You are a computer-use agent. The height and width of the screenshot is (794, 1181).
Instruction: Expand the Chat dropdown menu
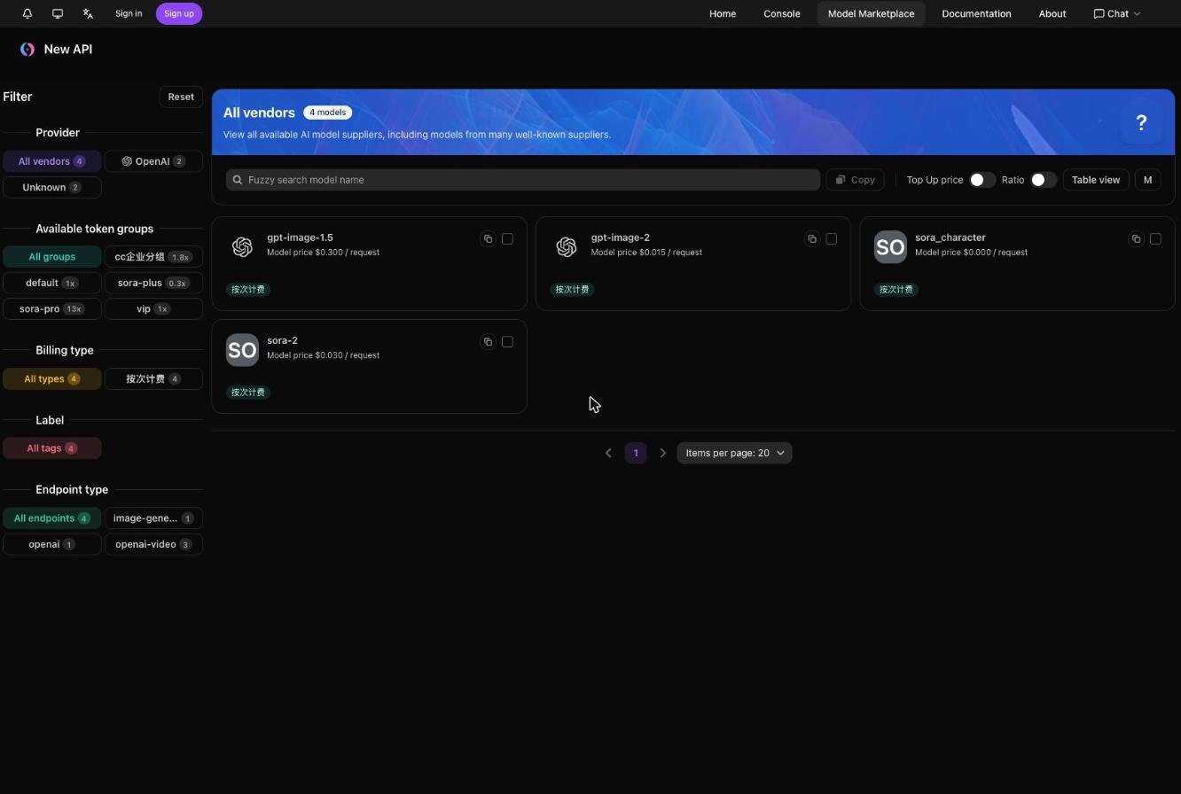1117,13
